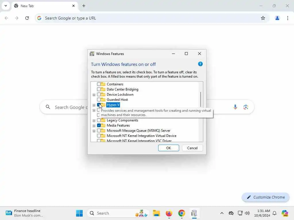Close the New Tab tab
Viewport: 294px width, 220px height.
[73, 6]
